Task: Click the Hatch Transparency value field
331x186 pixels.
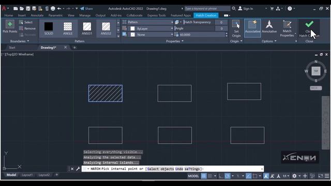Action: pyautogui.click(x=221, y=22)
